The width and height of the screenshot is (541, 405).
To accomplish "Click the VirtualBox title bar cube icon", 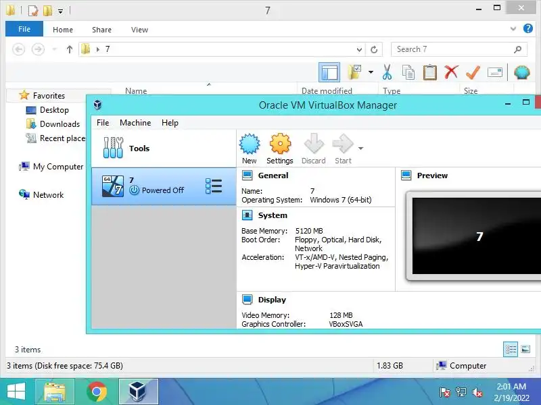I will 97,105.
